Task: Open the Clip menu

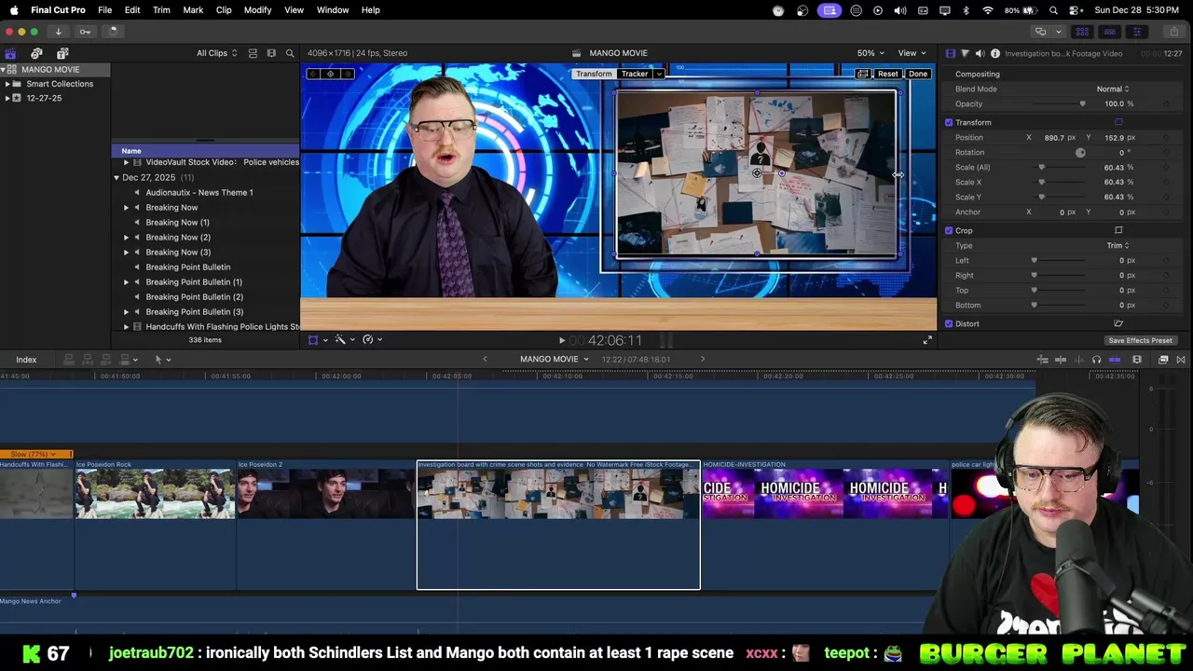Action: pyautogui.click(x=224, y=9)
